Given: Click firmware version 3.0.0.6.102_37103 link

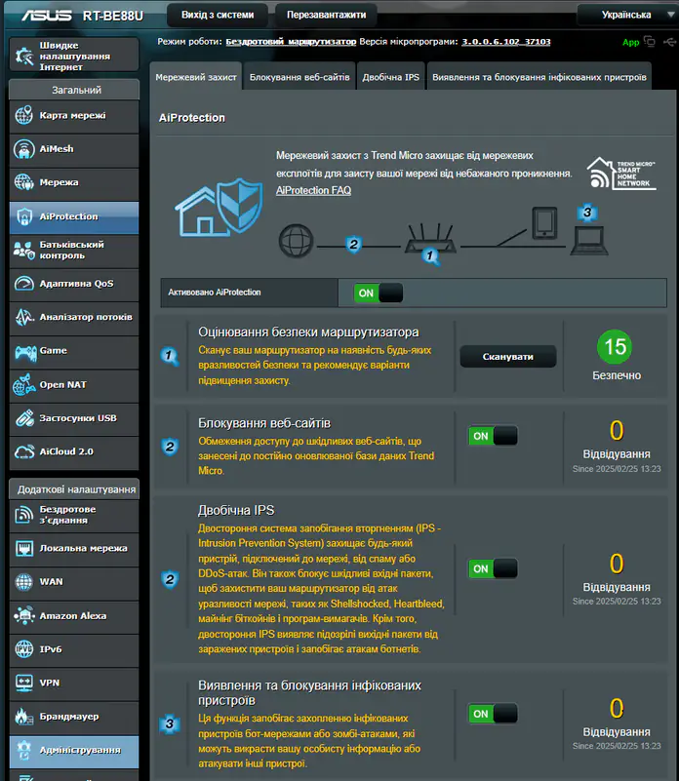Looking at the screenshot, I should [506, 42].
